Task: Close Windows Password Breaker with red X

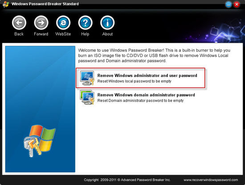Action: [x=237, y=4]
